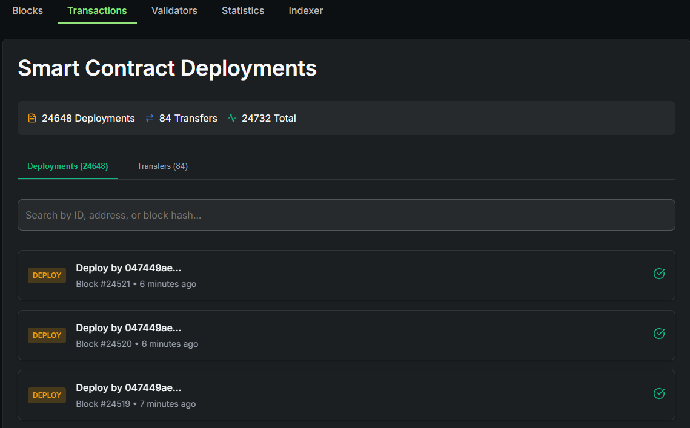Click the search by ID or address field
Screen dimensions: 690x428
[x=347, y=214]
